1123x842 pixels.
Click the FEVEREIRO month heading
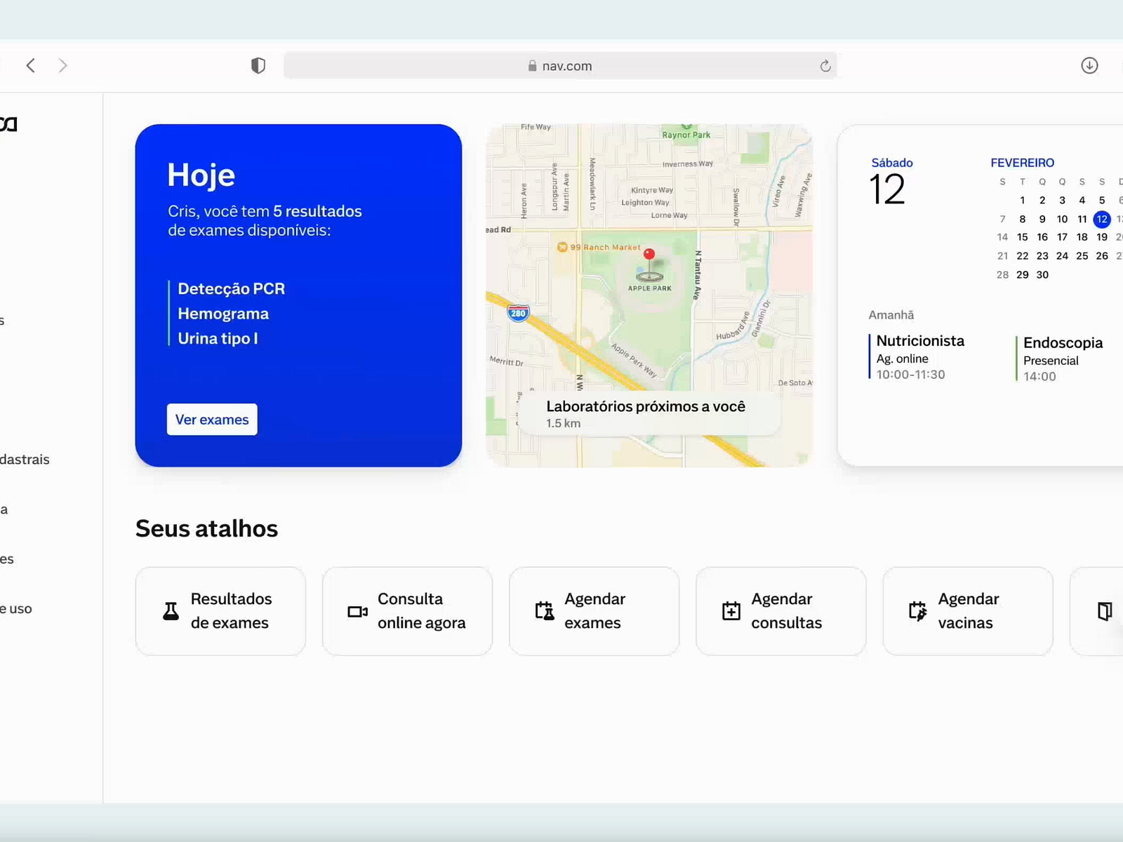1022,163
